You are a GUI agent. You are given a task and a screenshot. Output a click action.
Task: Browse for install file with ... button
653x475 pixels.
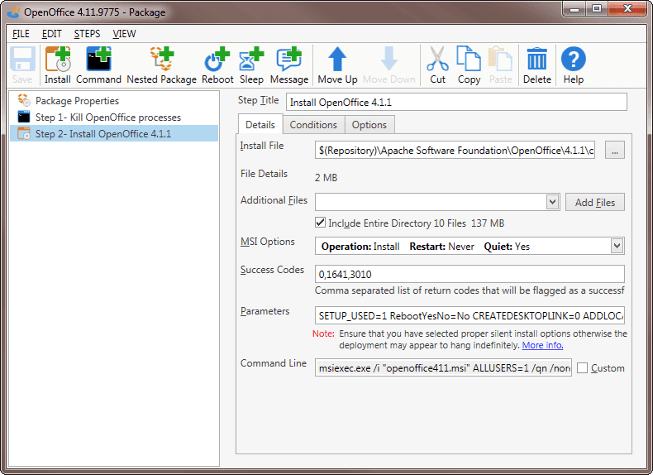(615, 150)
